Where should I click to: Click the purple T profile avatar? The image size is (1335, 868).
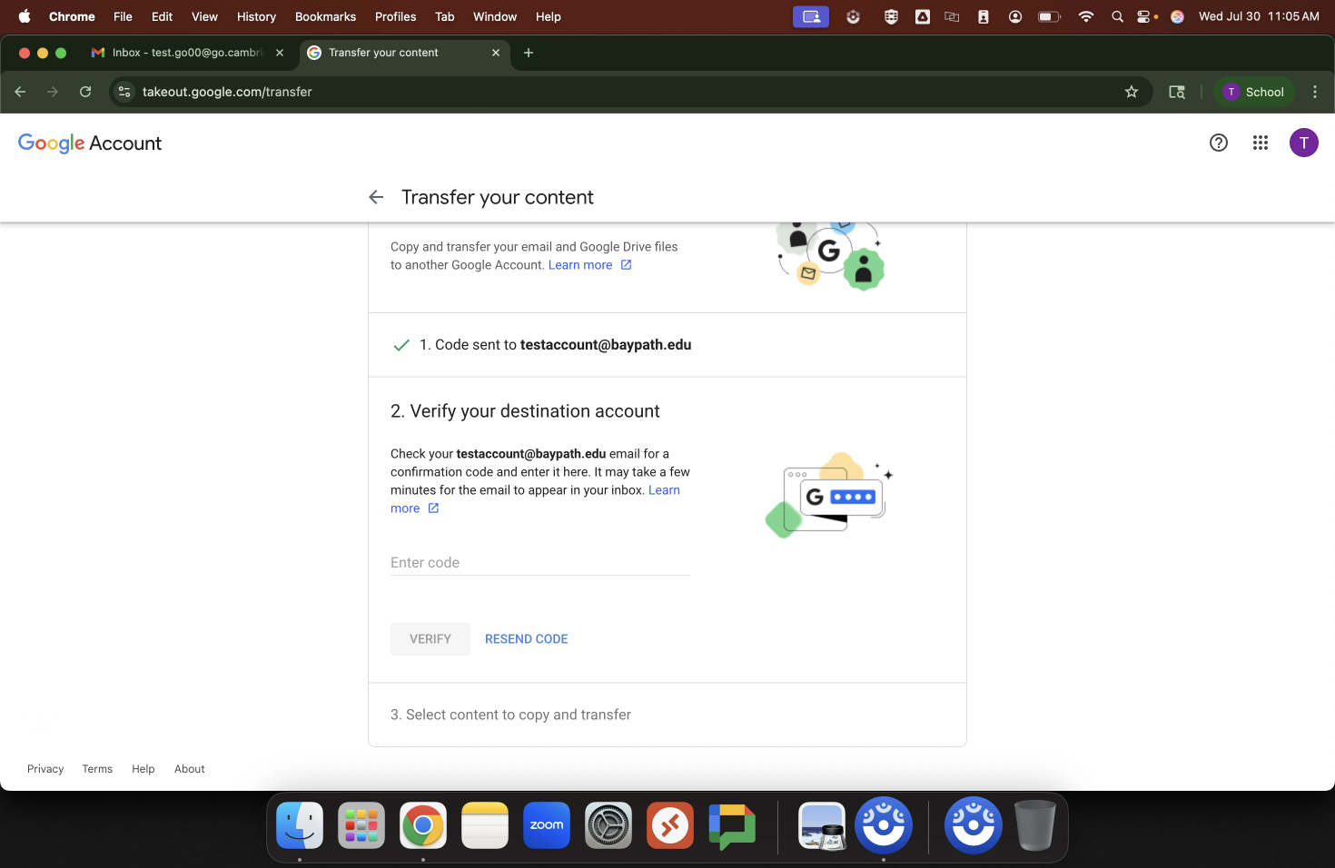point(1303,143)
